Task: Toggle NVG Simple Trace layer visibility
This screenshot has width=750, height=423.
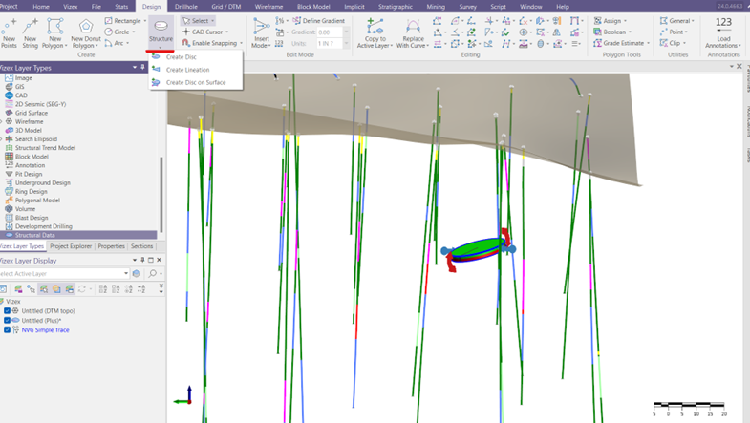Action: [x=7, y=330]
